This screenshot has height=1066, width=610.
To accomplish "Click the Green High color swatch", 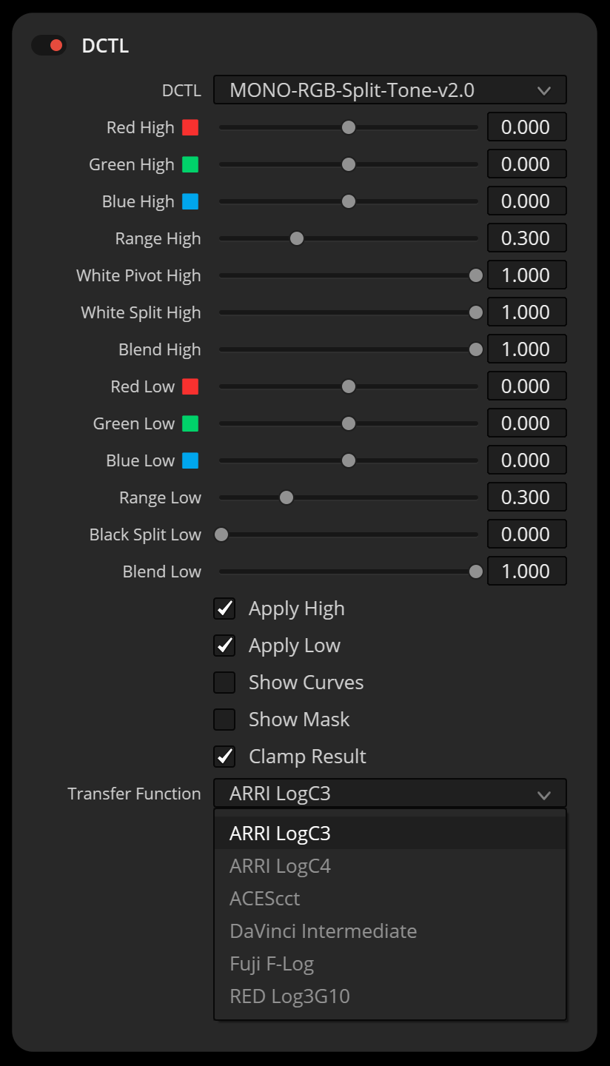I will [x=190, y=164].
